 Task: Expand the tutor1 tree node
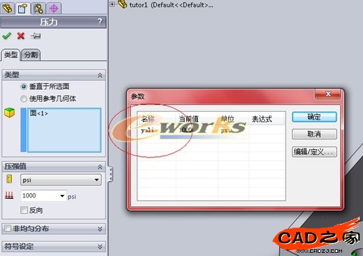point(112,4)
